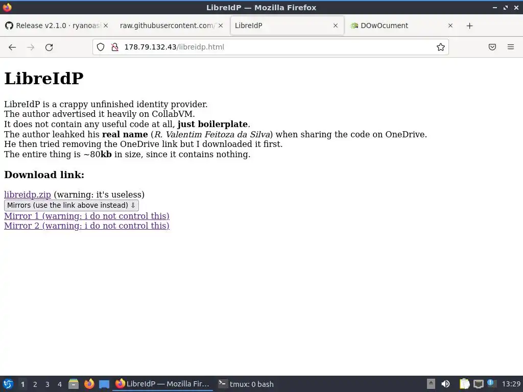This screenshot has height=392, width=523.
Task: Focus LibreIdP Firefox window in taskbar
Action: click(163, 384)
